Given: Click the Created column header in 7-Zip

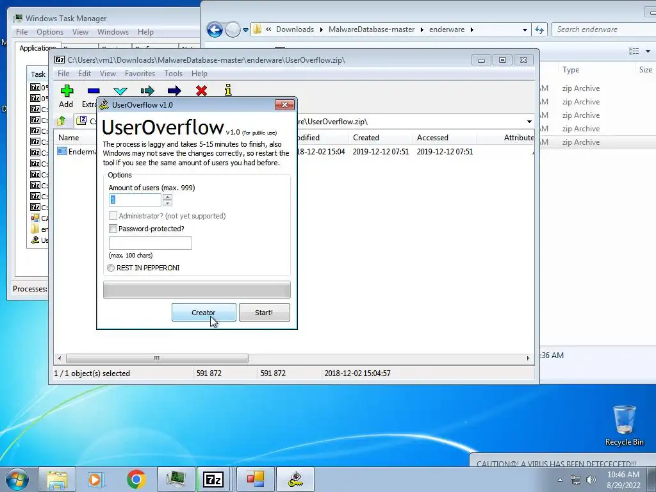Looking at the screenshot, I should [381, 138].
